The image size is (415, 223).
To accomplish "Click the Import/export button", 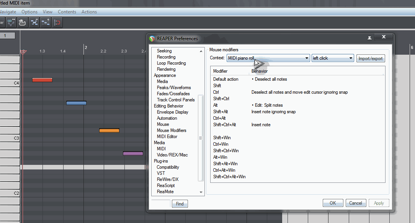I will pos(371,59).
